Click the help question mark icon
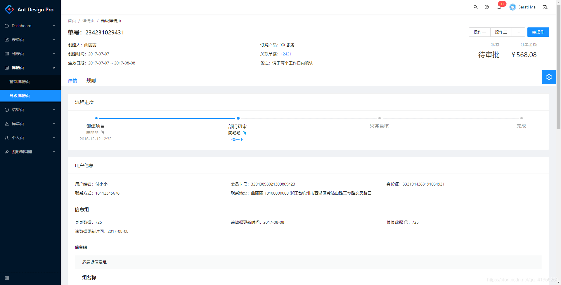 click(487, 7)
